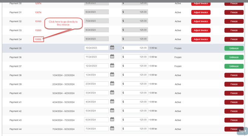Edit Payment 42 amount field

pyautogui.click(x=135, y=111)
